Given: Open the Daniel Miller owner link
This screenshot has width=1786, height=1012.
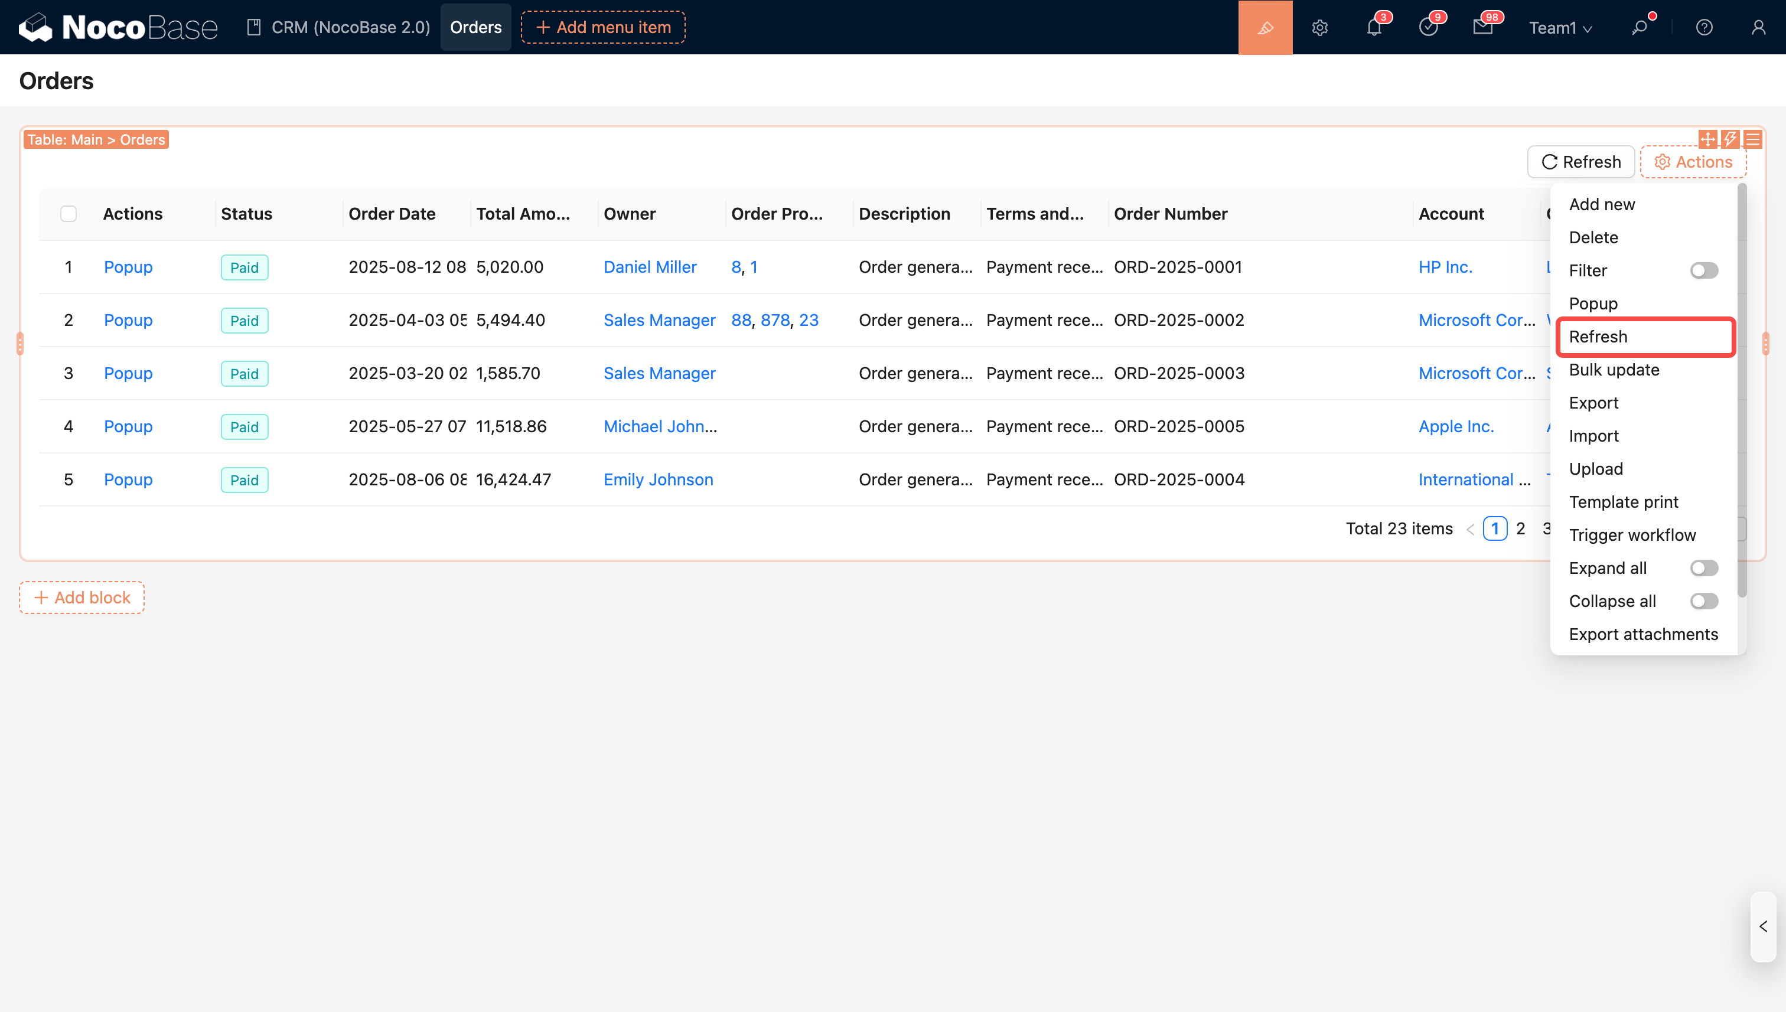Looking at the screenshot, I should pyautogui.click(x=649, y=267).
